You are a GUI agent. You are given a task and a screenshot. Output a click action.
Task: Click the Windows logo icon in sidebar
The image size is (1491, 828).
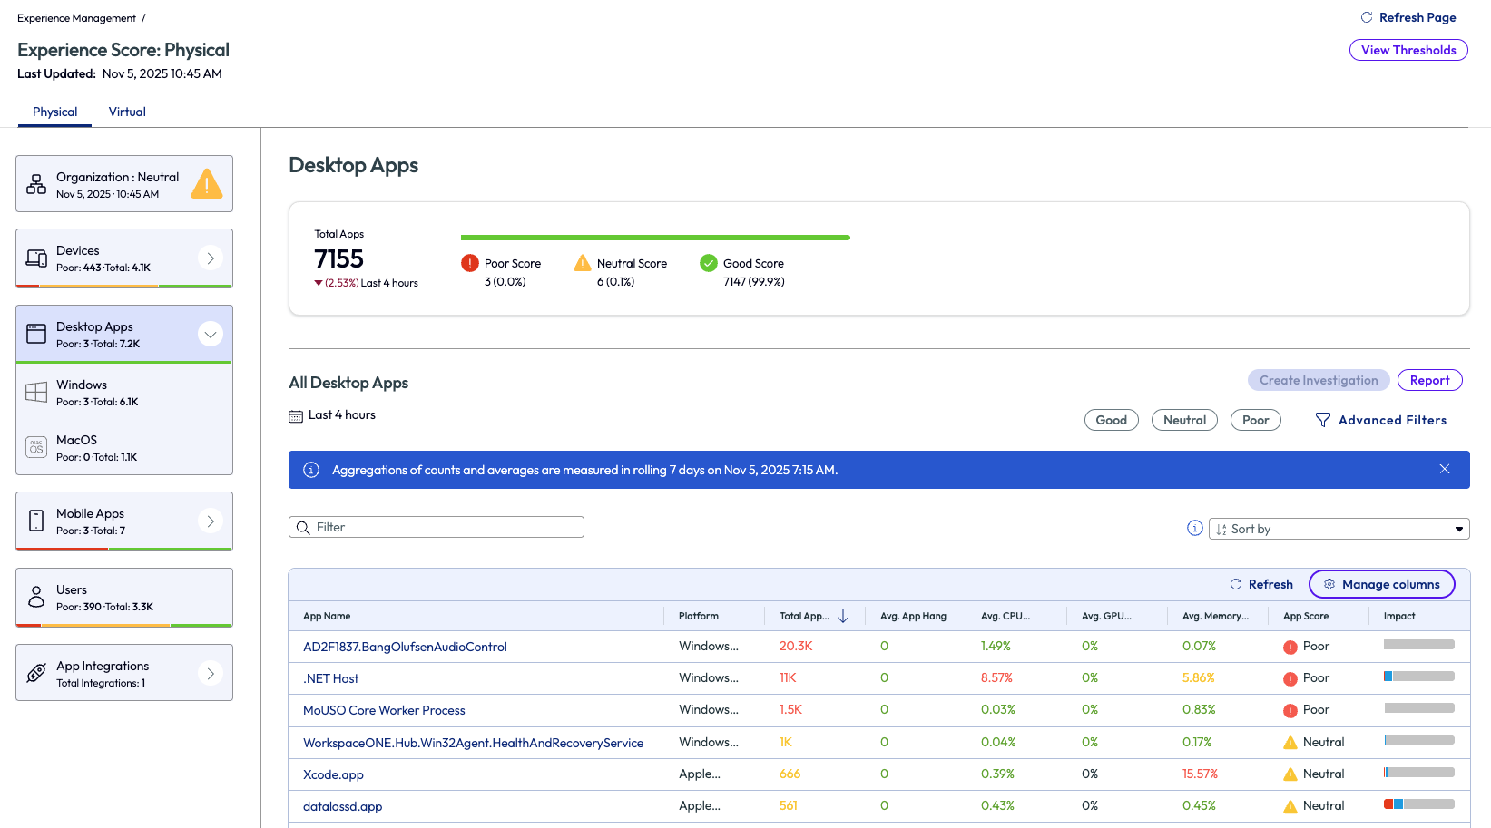pyautogui.click(x=36, y=393)
